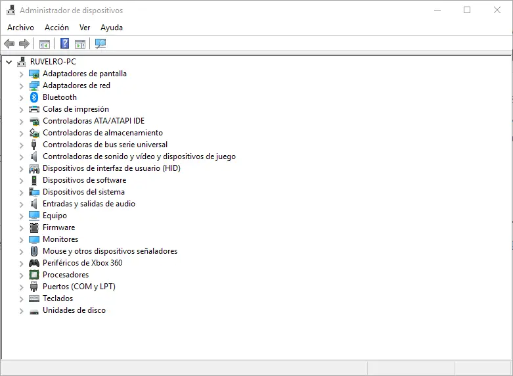
Task: Expand Adaptadores de pantalla chevron
Action: coord(21,74)
